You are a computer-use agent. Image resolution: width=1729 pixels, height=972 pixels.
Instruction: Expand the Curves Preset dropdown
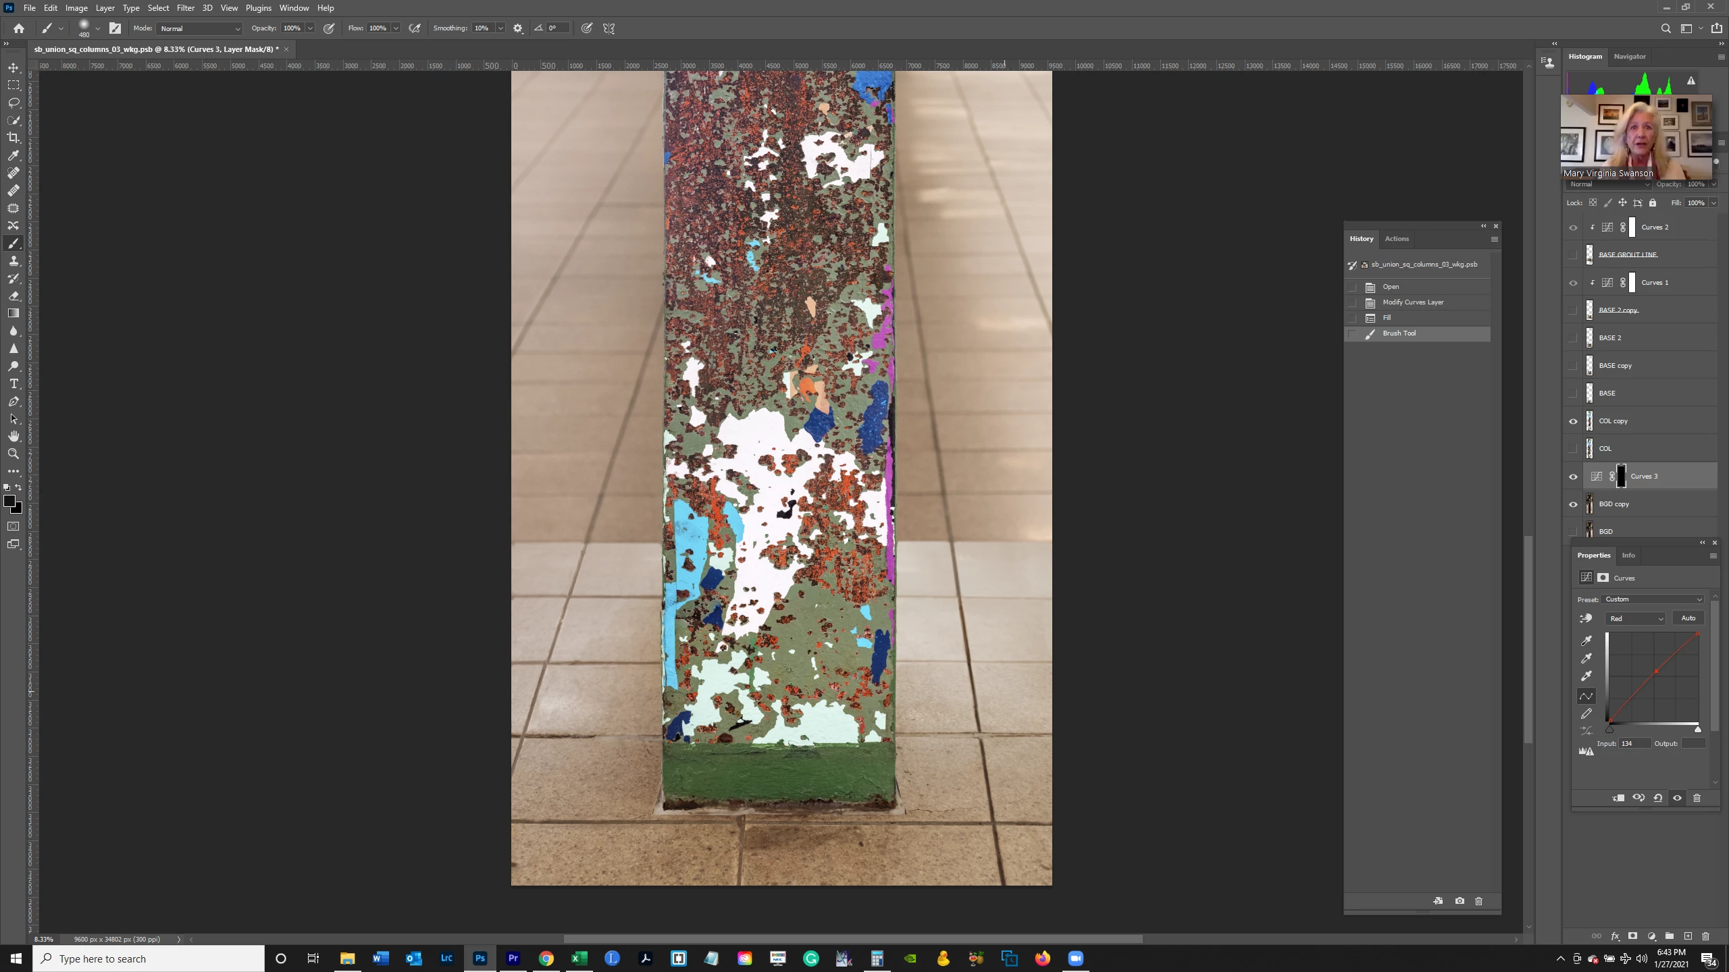pyautogui.click(x=1653, y=599)
